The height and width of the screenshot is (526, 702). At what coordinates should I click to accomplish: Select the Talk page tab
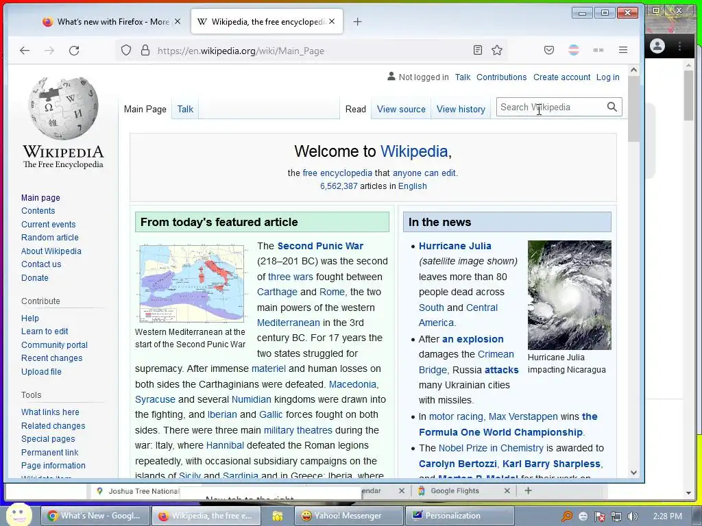pyautogui.click(x=185, y=109)
